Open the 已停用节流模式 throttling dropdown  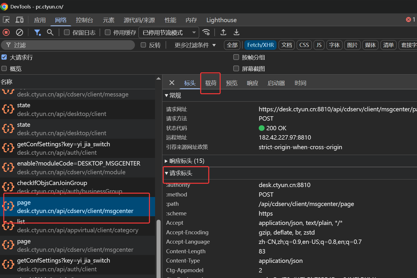(169, 33)
